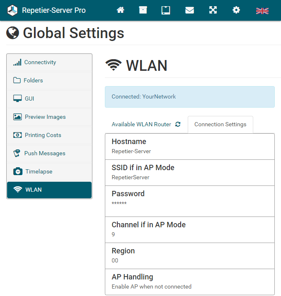Change language via UK flag
Image resolution: width=281 pixels, height=296 pixels.
(x=262, y=11)
